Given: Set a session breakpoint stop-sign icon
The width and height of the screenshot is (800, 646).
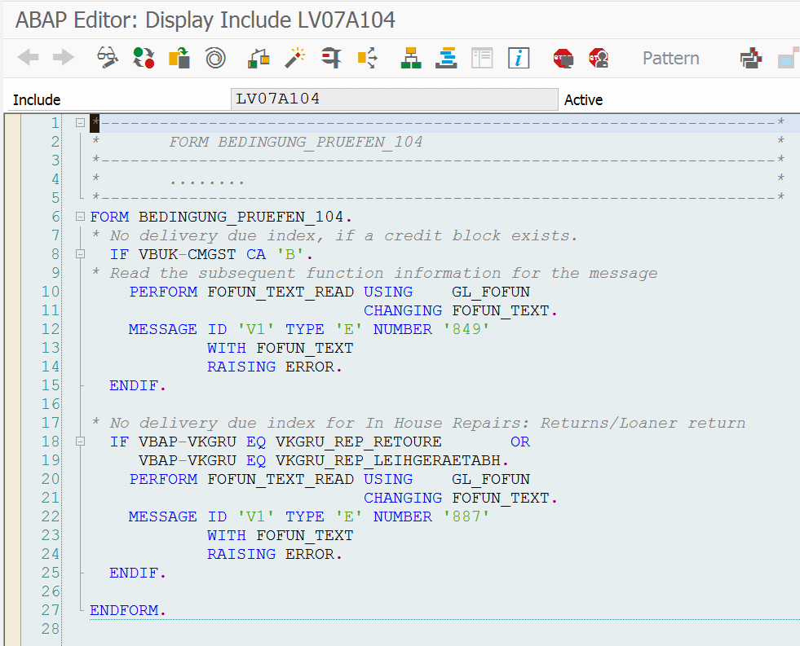Looking at the screenshot, I should 563,58.
